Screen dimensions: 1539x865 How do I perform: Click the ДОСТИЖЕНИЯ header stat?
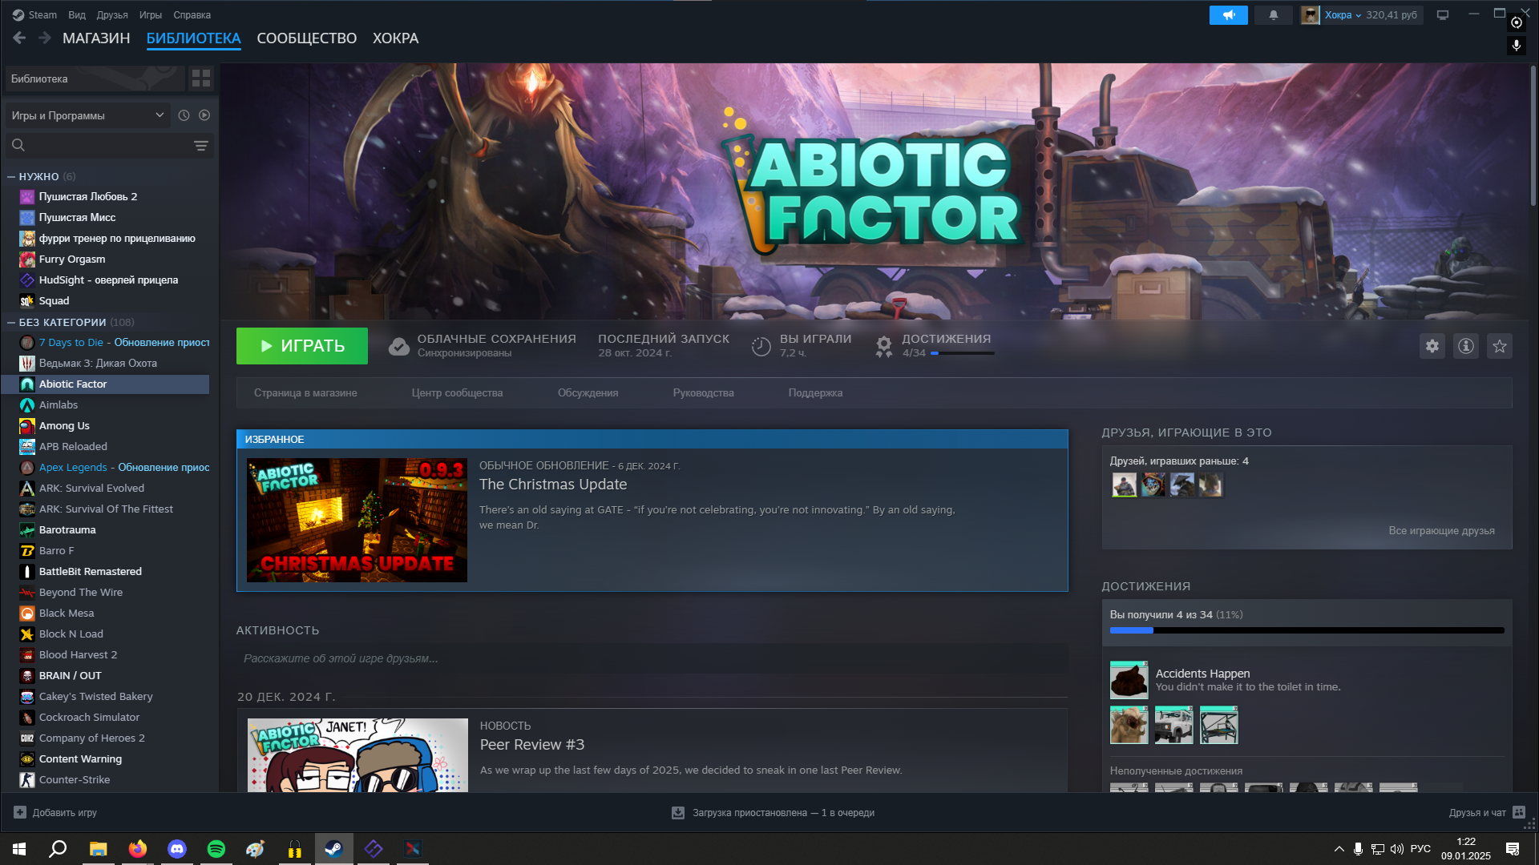pyautogui.click(x=935, y=346)
